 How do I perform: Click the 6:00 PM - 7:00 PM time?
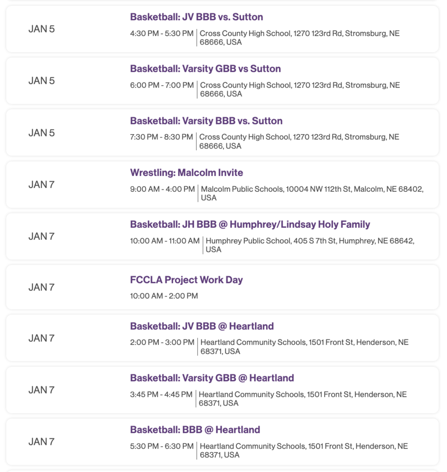(x=162, y=85)
